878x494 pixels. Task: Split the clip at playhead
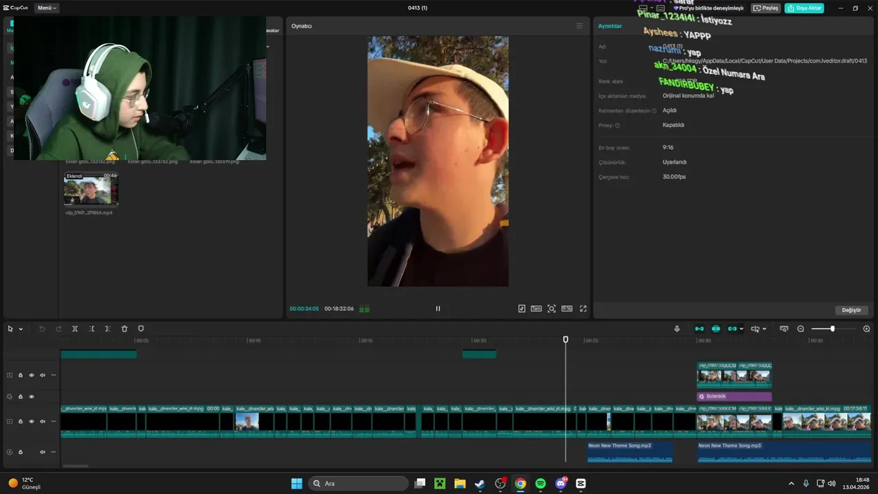pyautogui.click(x=75, y=329)
